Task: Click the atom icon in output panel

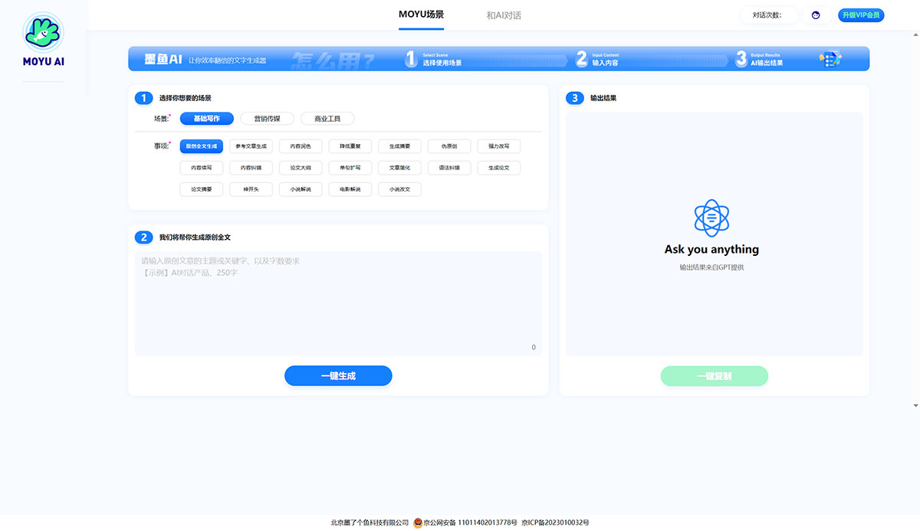Action: pos(711,218)
